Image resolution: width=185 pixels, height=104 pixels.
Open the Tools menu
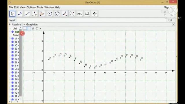pyautogui.click(x=40, y=7)
